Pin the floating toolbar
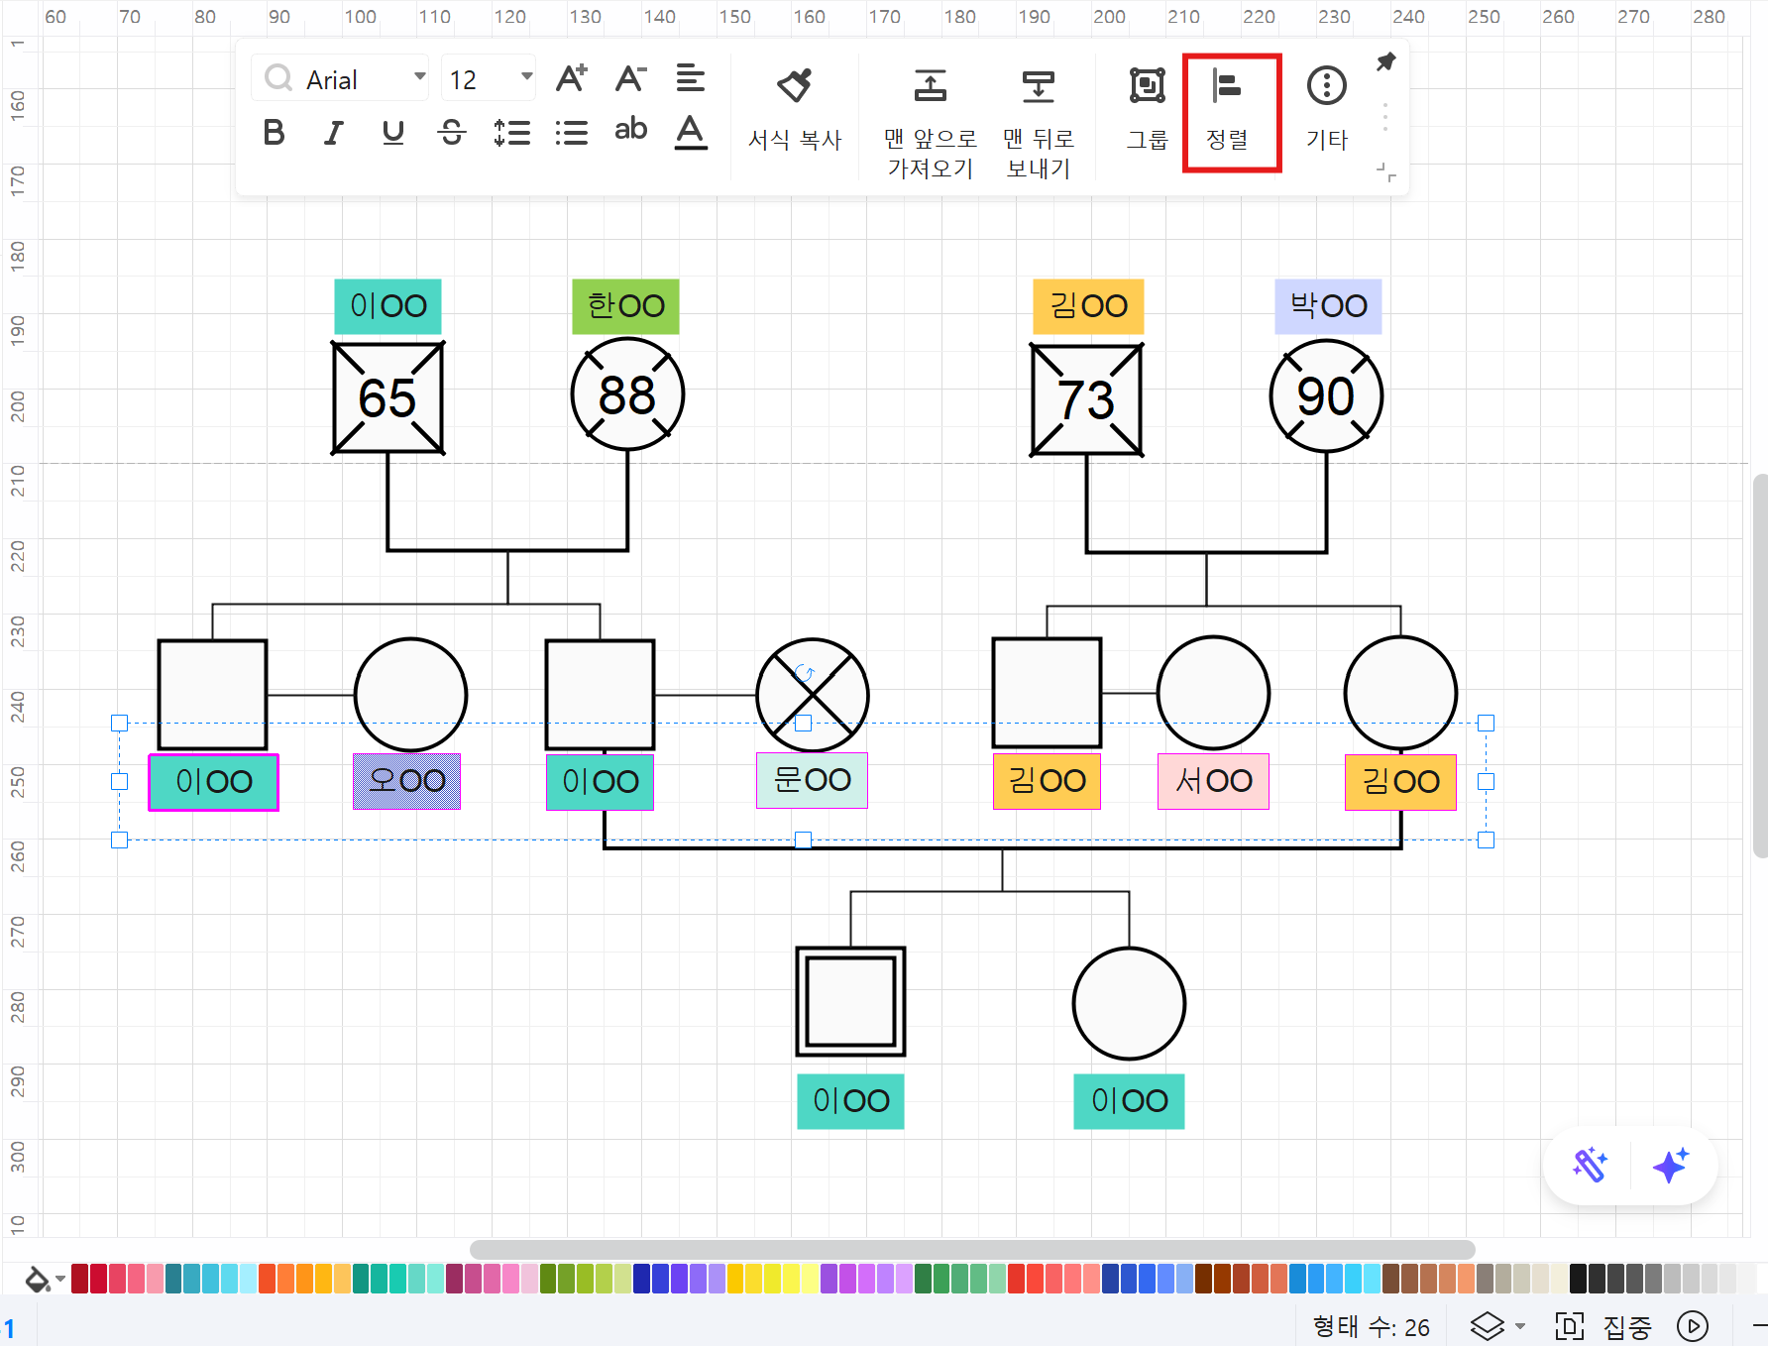This screenshot has width=1768, height=1346. (1385, 62)
